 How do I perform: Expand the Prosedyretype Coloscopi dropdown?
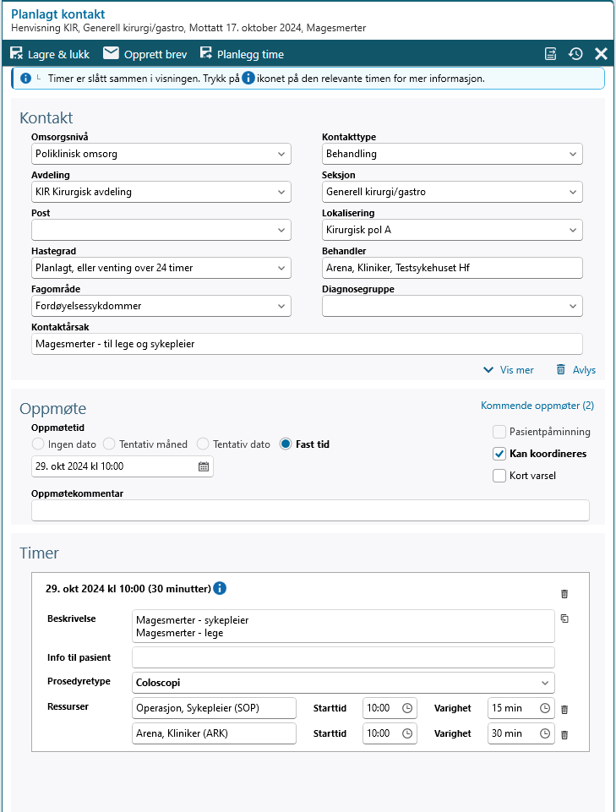point(546,682)
